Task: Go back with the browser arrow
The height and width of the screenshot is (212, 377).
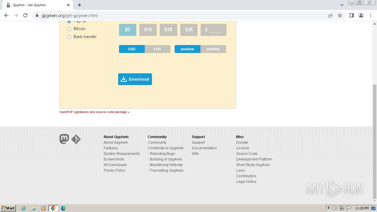Action: 6,15
